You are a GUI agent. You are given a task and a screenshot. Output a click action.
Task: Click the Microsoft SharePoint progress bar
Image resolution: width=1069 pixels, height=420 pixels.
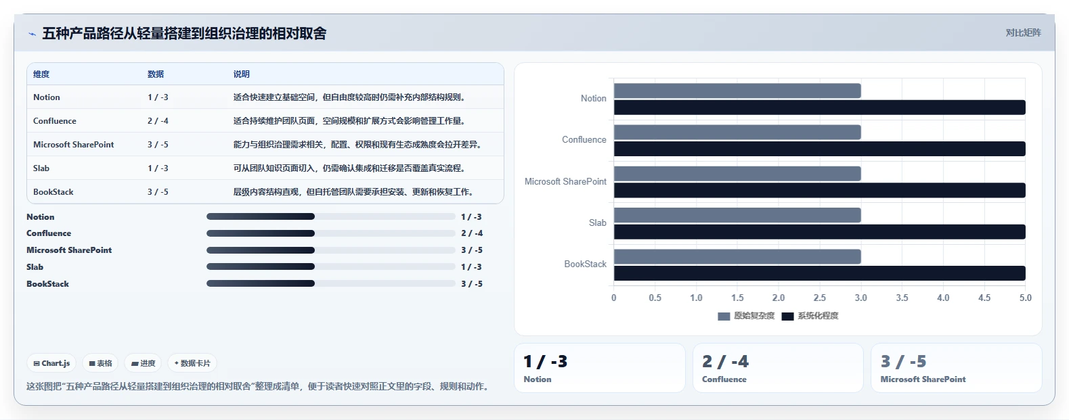pyautogui.click(x=331, y=250)
